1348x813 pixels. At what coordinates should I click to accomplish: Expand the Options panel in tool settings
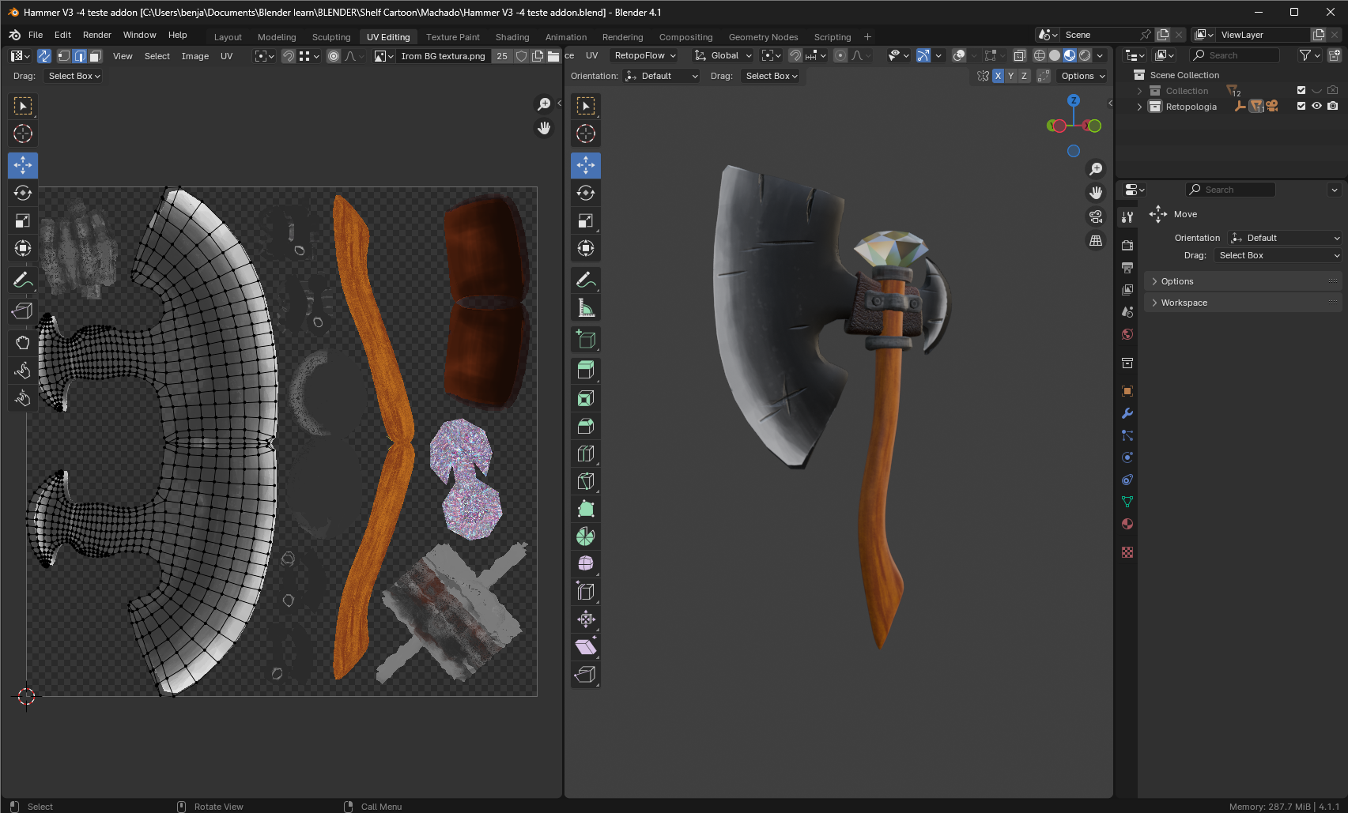[x=1176, y=281]
